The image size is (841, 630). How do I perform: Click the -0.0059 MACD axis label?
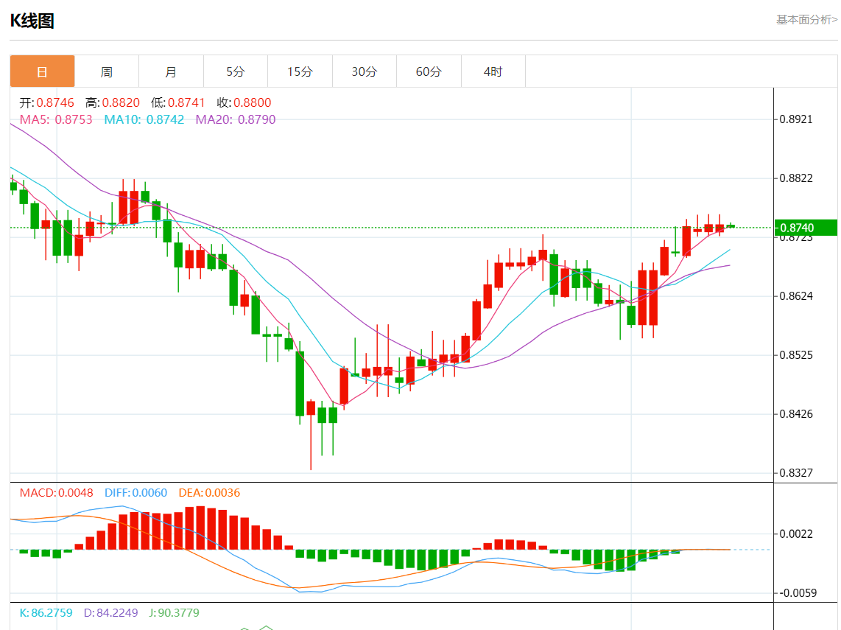pyautogui.click(x=797, y=593)
